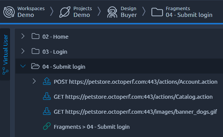This screenshot has height=137, width=223.
Task: Click the Catalog.action GET download icon
Action: [47, 96]
